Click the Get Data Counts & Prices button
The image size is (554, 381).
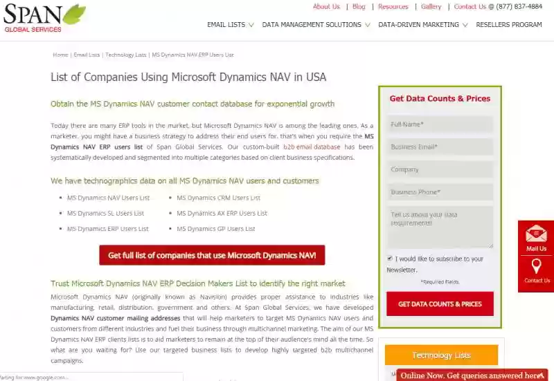[440, 304]
